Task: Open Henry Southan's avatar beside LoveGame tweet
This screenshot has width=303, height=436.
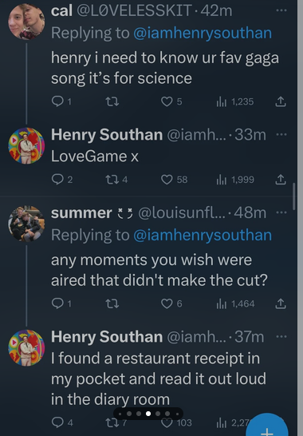Action: click(26, 145)
